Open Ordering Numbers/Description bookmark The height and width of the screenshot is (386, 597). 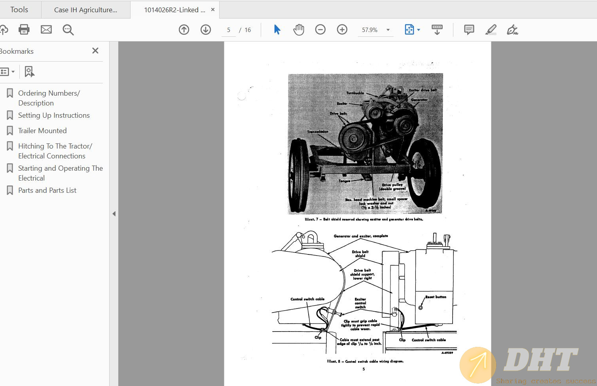point(49,98)
